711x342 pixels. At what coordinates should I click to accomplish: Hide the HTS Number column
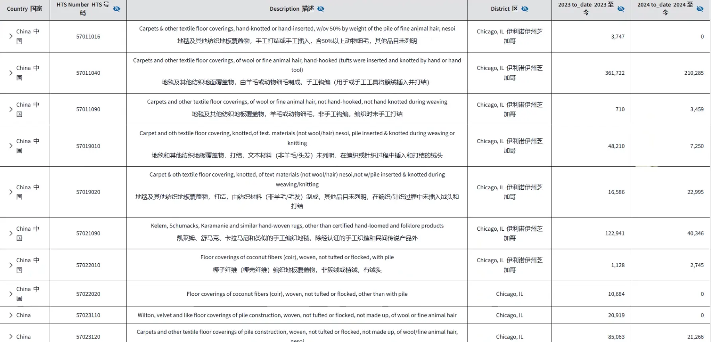(116, 9)
